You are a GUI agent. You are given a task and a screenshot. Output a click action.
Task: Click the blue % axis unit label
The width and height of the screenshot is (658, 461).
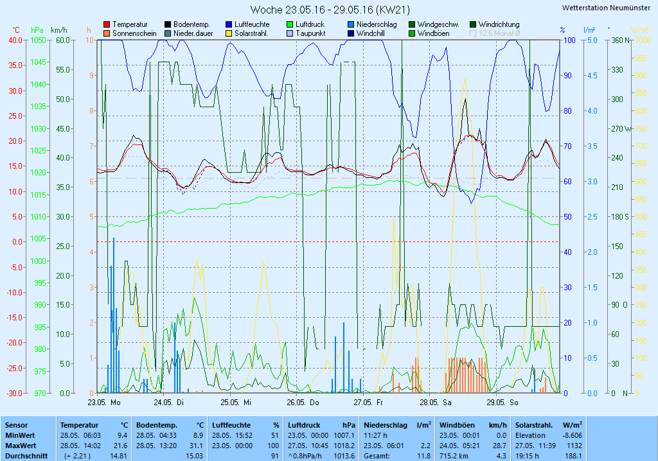(x=562, y=30)
